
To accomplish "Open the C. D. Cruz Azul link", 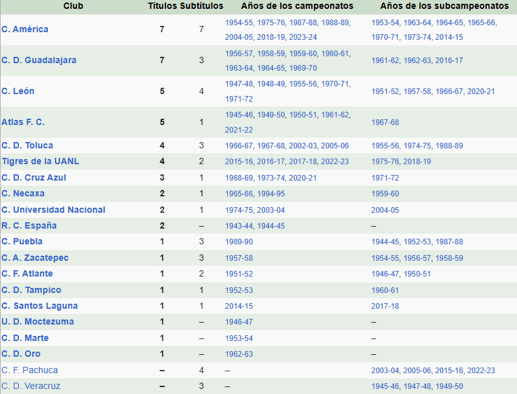I will (33, 177).
